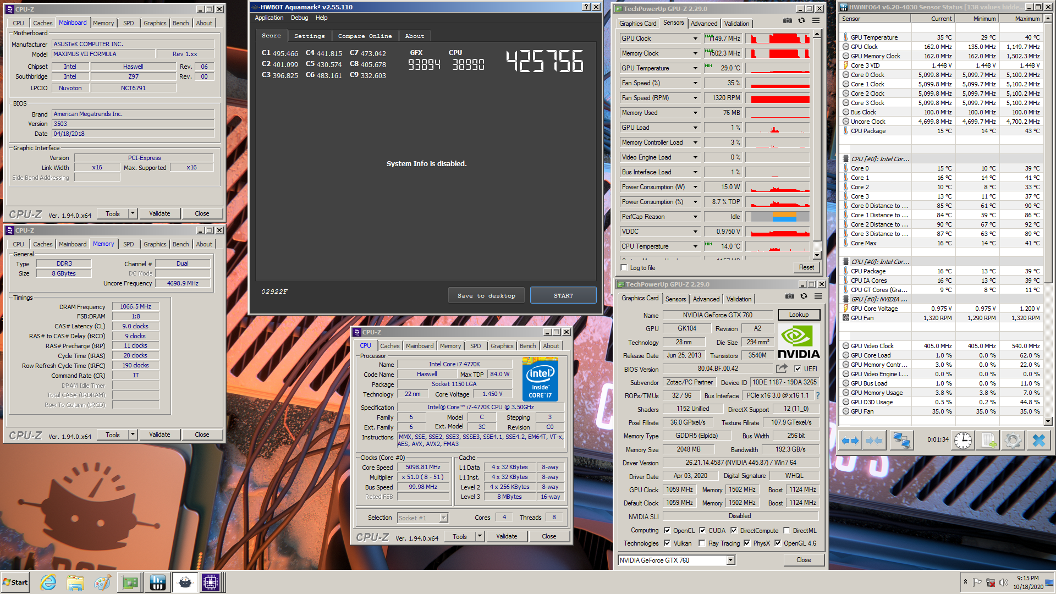Click Save to desktop button
1056x594 pixels.
coord(486,295)
